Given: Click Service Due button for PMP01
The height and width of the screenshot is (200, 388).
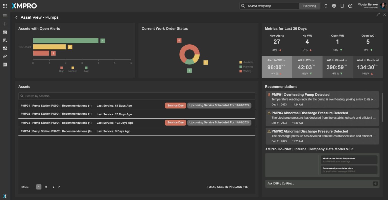Looking at the screenshot, I should 175,106.
